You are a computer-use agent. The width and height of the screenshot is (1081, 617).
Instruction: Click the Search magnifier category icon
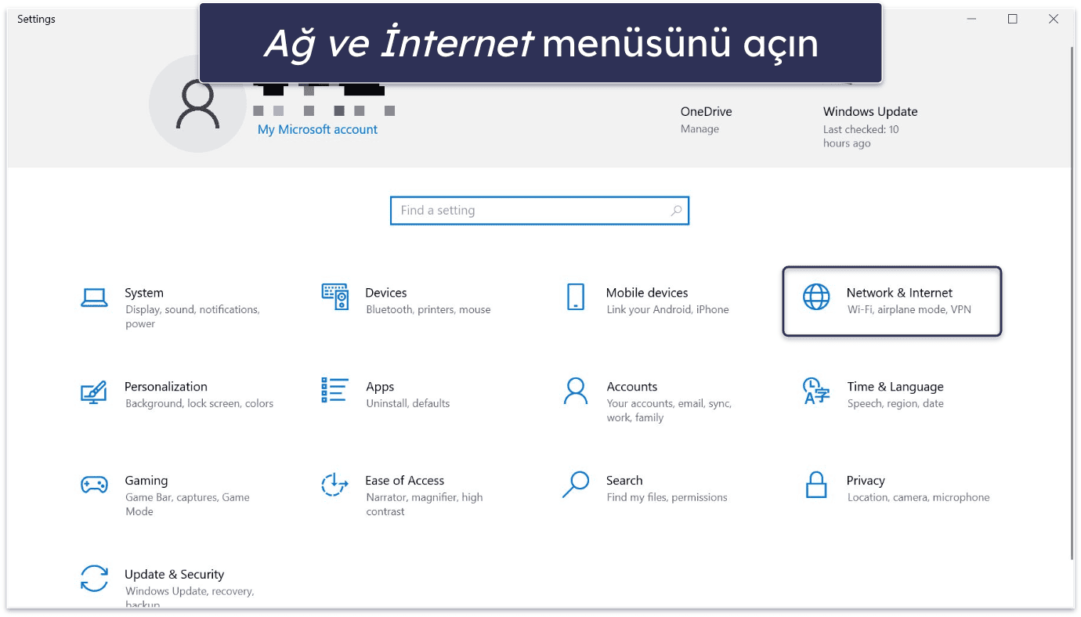[576, 485]
